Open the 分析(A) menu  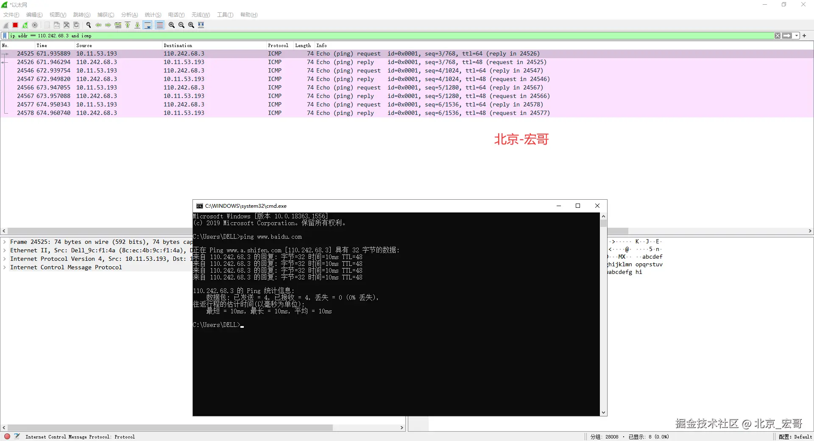130,15
